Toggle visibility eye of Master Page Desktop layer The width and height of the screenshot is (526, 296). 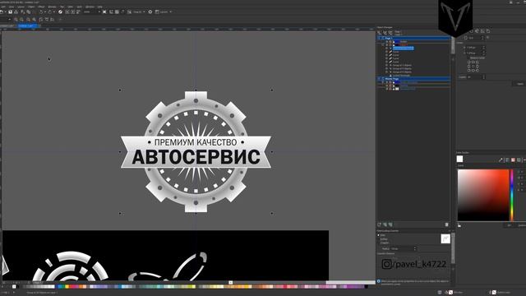click(387, 86)
